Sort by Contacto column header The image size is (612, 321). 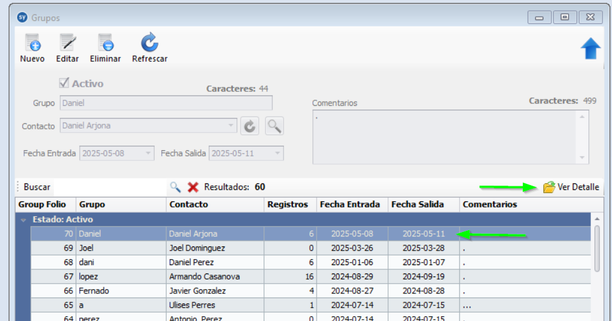click(x=215, y=205)
